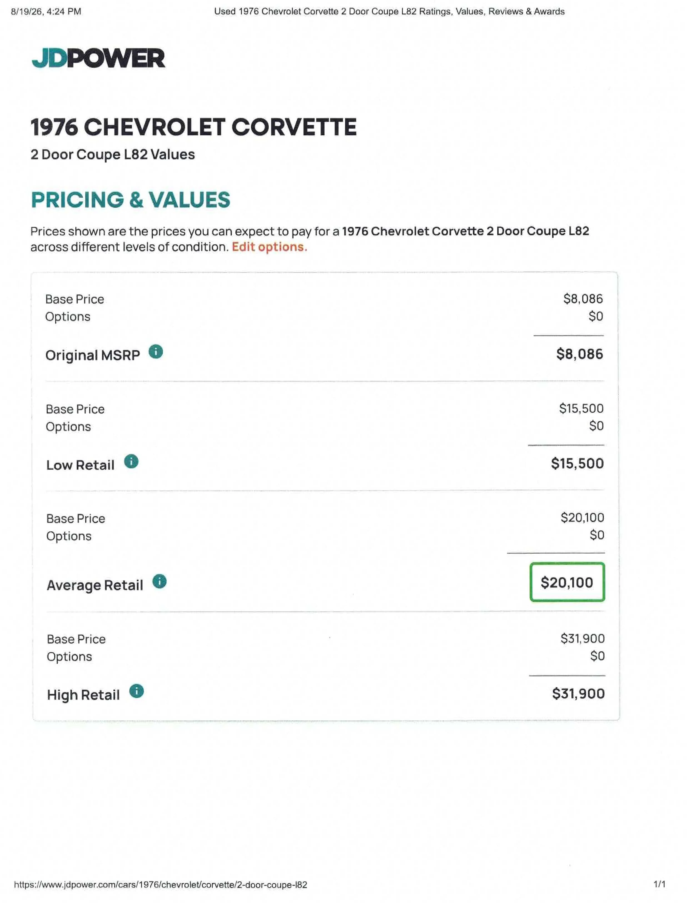The height and width of the screenshot is (903, 687).
Task: Click the page title text in header
Action: 389,11
